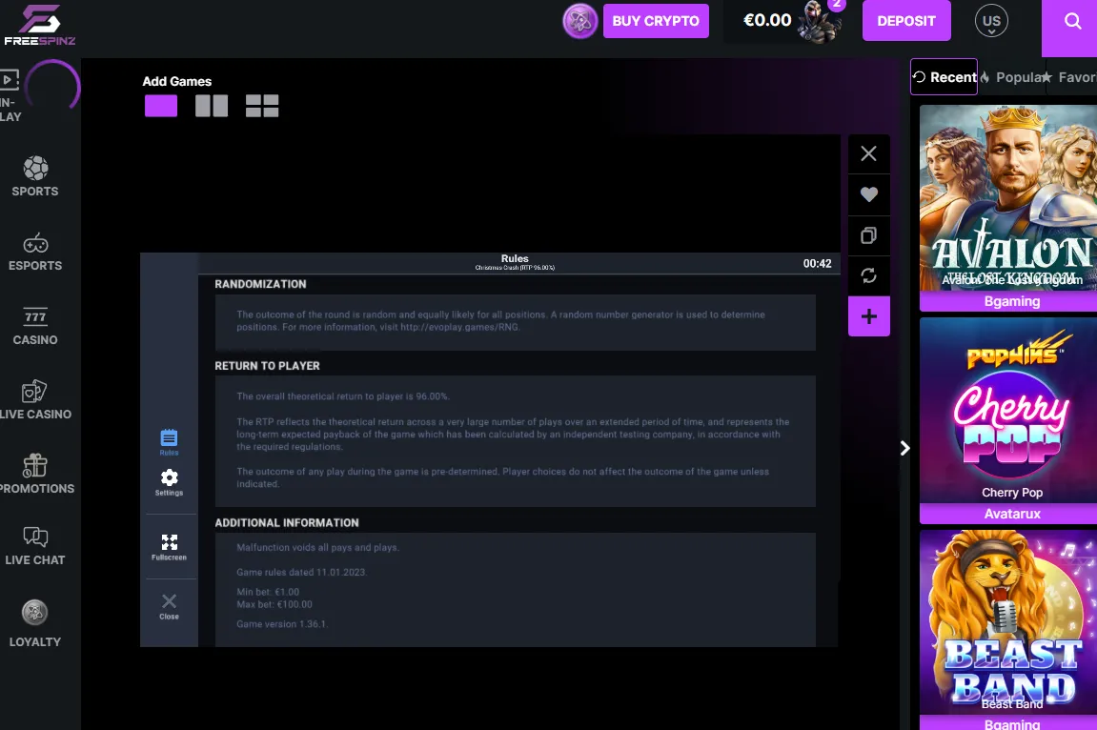Open the In-Play section icon
The image size is (1097, 730).
coord(10,80)
